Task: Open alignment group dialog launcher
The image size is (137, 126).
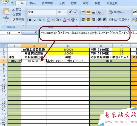Action: 129,26
